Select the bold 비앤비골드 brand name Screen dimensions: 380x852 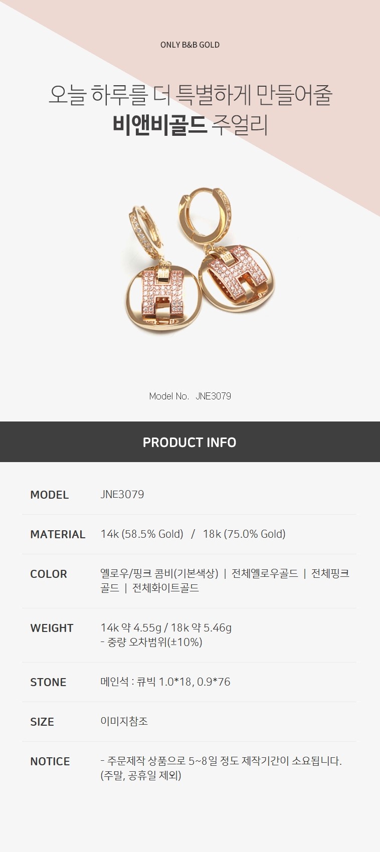(x=159, y=125)
